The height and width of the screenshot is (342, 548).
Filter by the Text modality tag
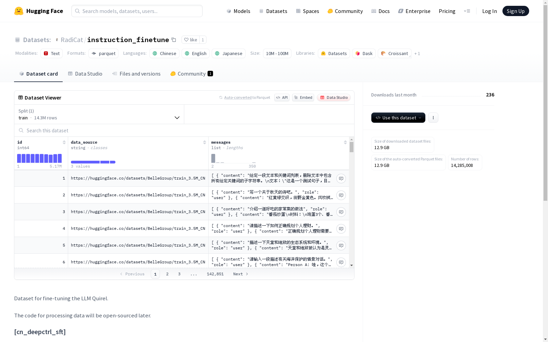click(52, 53)
